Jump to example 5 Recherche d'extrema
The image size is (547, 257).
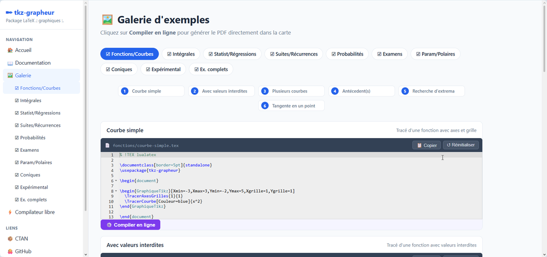[432, 91]
